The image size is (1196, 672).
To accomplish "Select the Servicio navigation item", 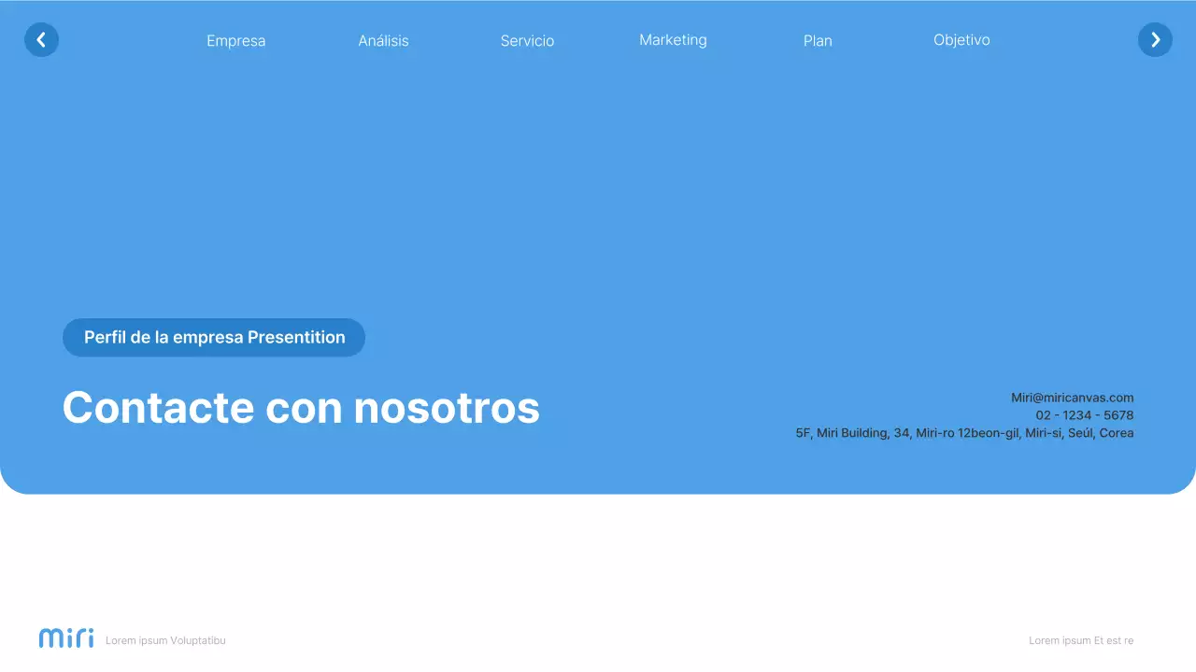I will [x=527, y=40].
